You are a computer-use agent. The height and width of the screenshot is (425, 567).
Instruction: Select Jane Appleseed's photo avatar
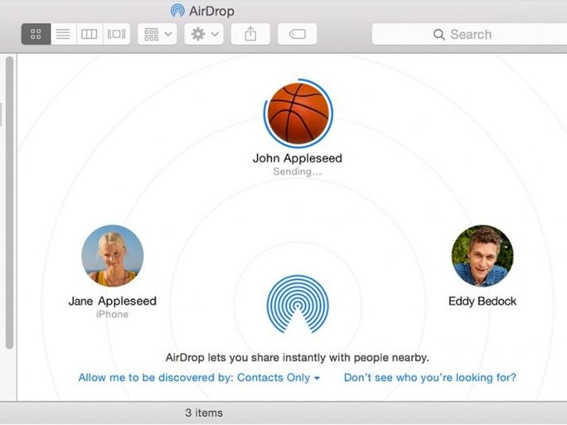[113, 256]
